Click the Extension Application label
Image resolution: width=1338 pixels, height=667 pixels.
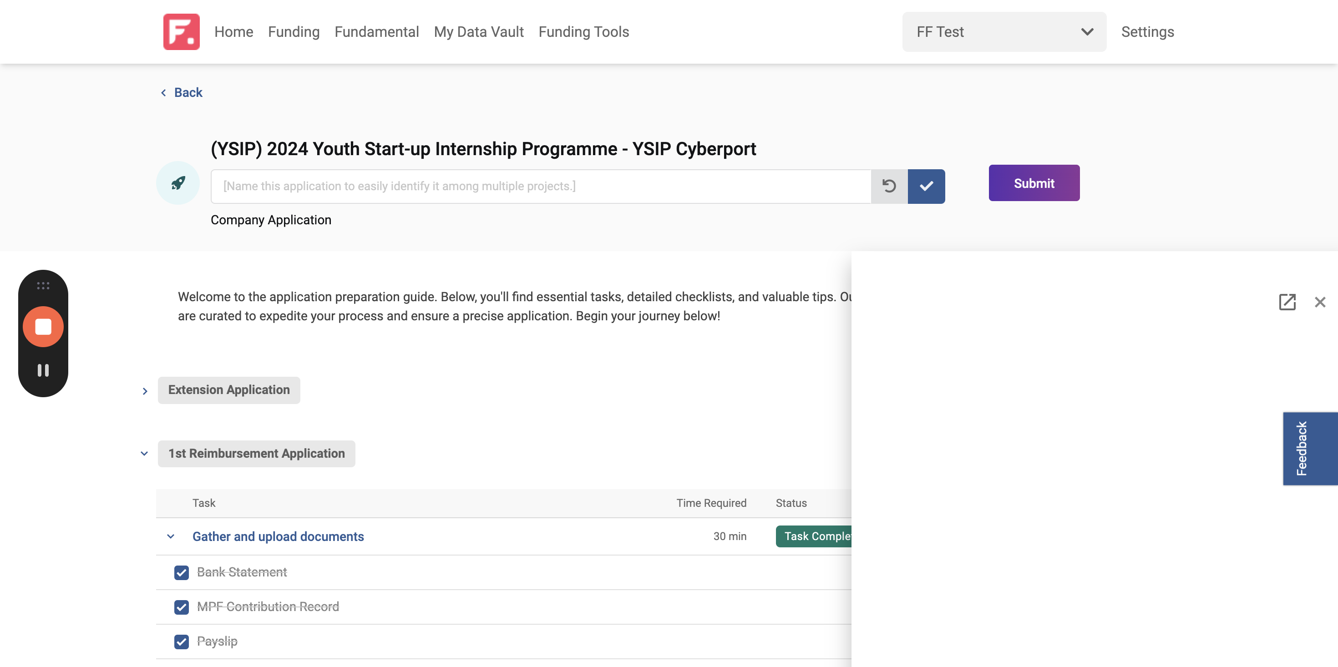pyautogui.click(x=229, y=390)
